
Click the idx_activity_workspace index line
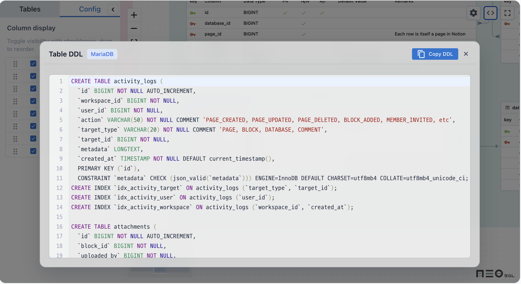[x=269, y=207]
